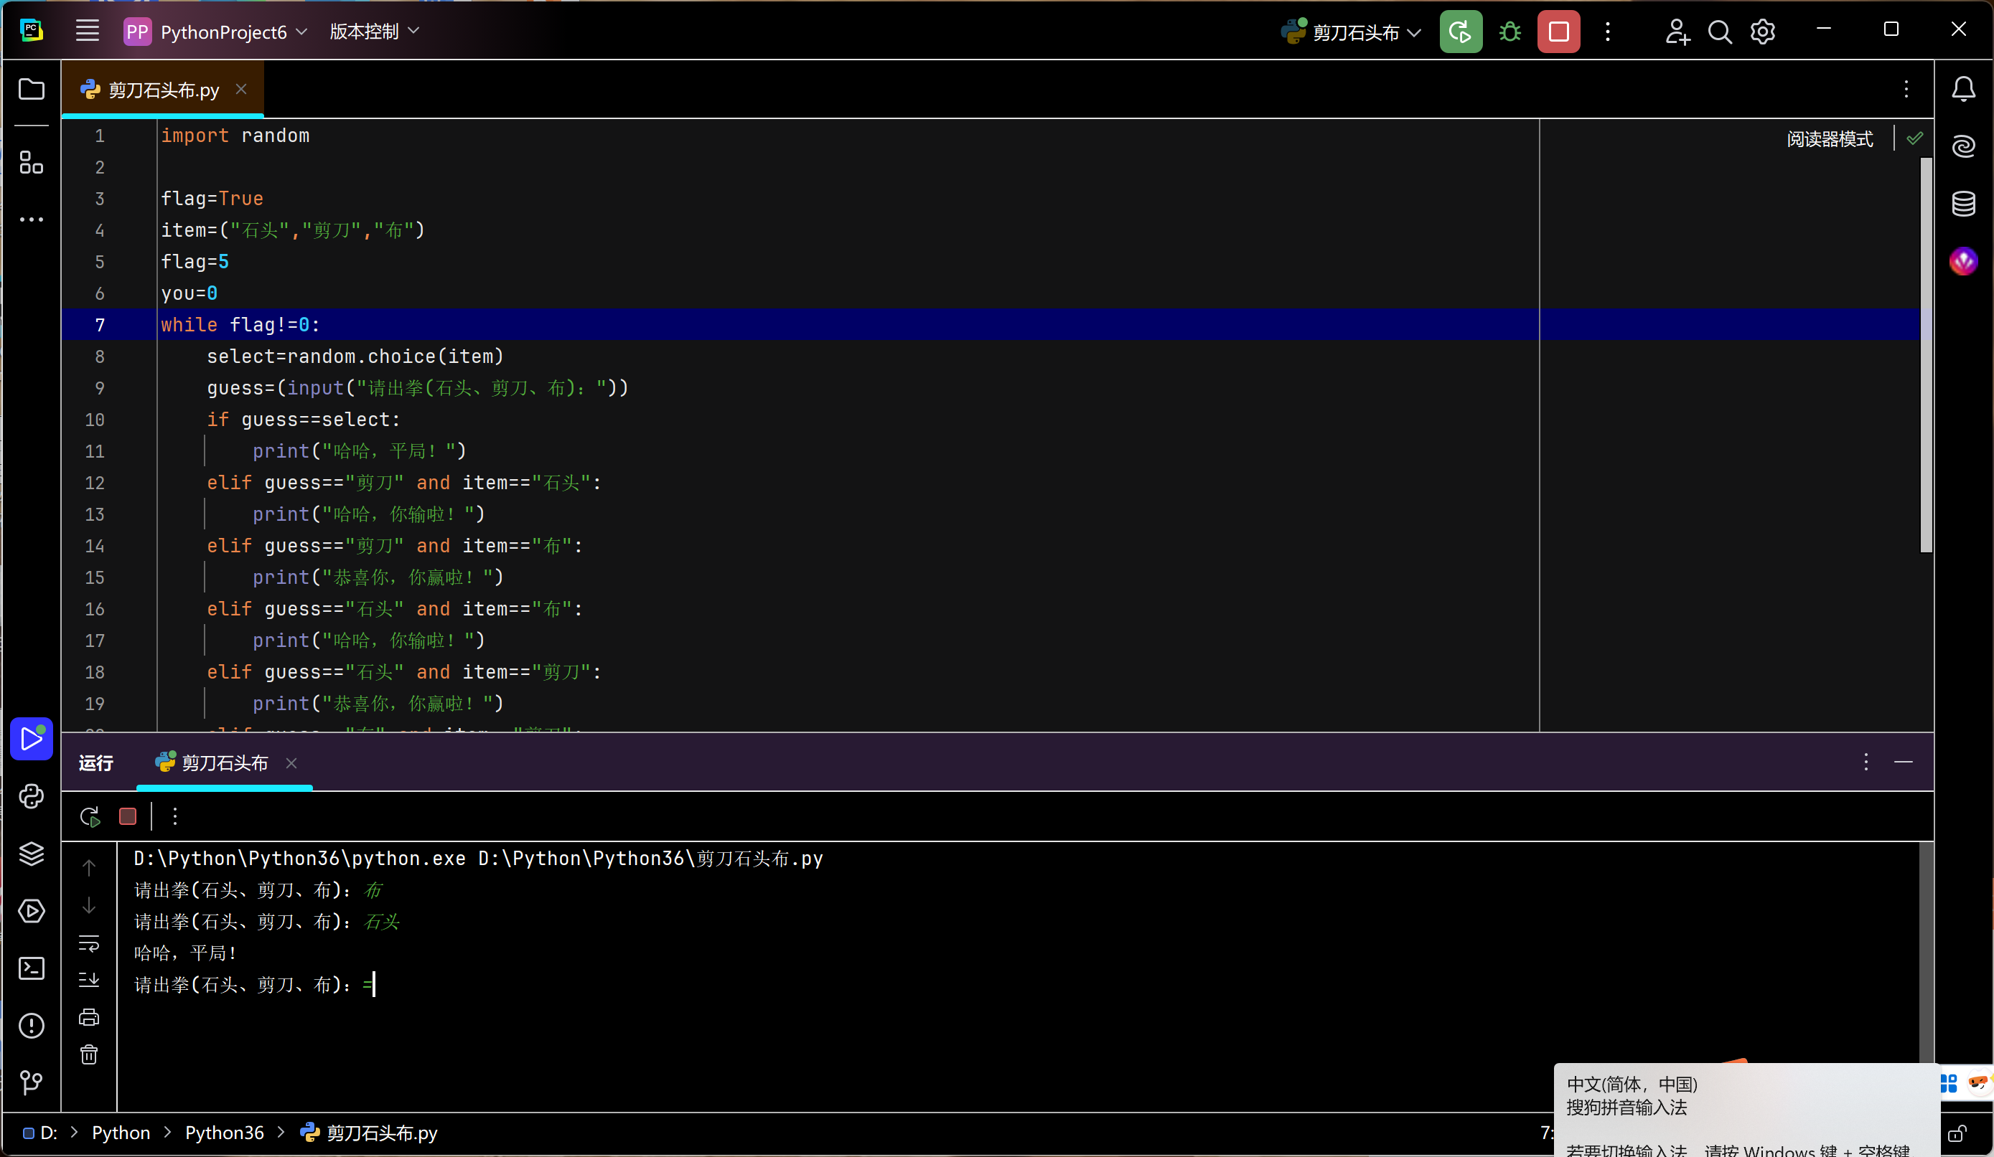Image resolution: width=1994 pixels, height=1157 pixels.
Task: Toggle soft-wrap in run console
Action: 88,943
